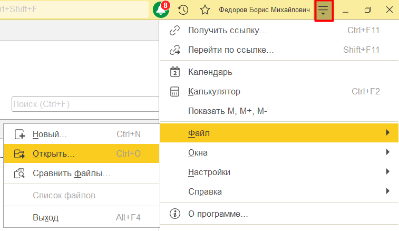Viewport: 399px width, 231px height.
Task: Open the Справка submenu entry
Action: [x=279, y=191]
